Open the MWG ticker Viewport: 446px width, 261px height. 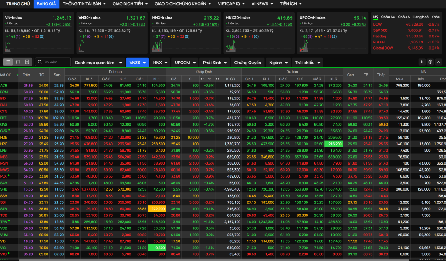coord(4,170)
